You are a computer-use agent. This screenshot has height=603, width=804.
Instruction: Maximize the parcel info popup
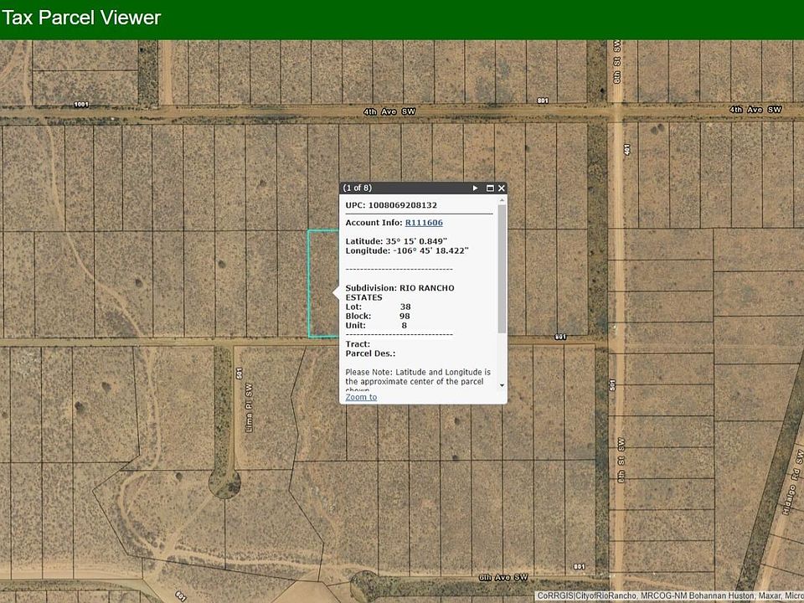coord(490,188)
